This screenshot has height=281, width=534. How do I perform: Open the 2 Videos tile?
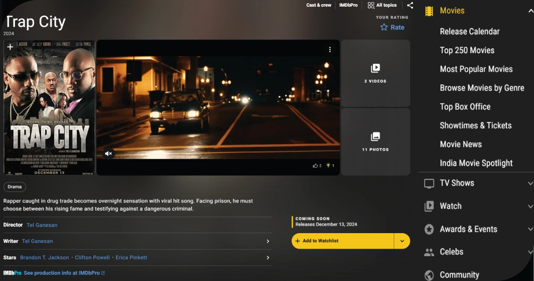click(x=375, y=73)
